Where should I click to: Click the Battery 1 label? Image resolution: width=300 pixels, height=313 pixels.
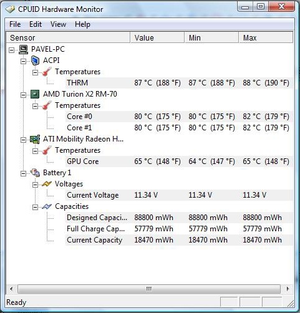tap(57, 173)
